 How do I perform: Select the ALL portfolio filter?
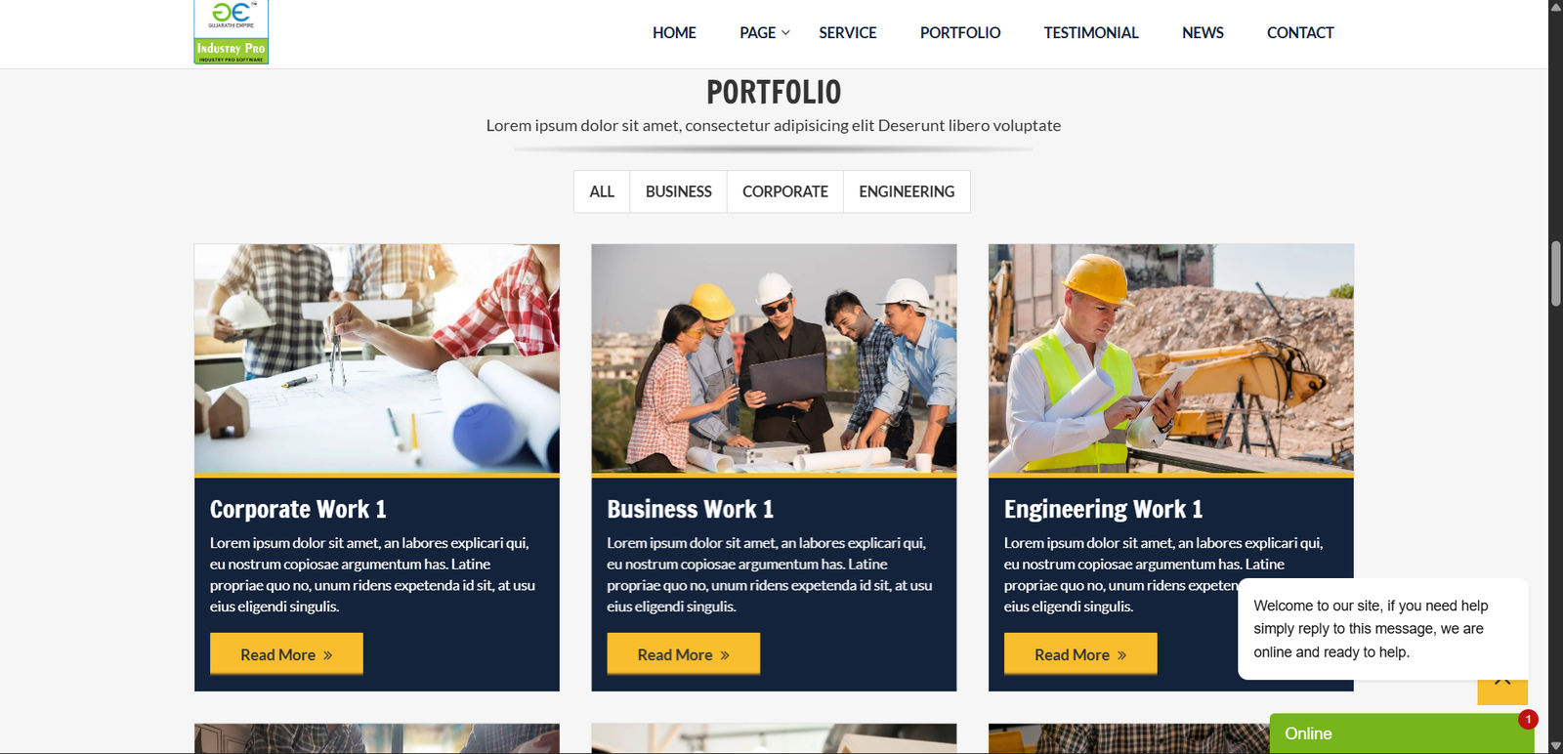click(x=602, y=191)
